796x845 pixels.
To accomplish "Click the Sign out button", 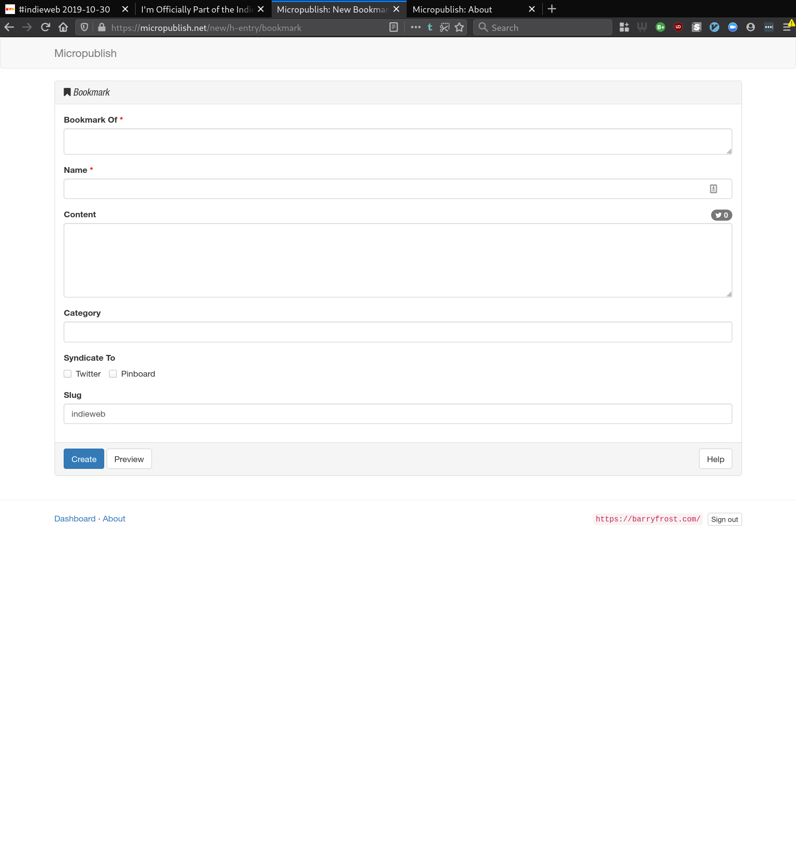I will coord(724,520).
